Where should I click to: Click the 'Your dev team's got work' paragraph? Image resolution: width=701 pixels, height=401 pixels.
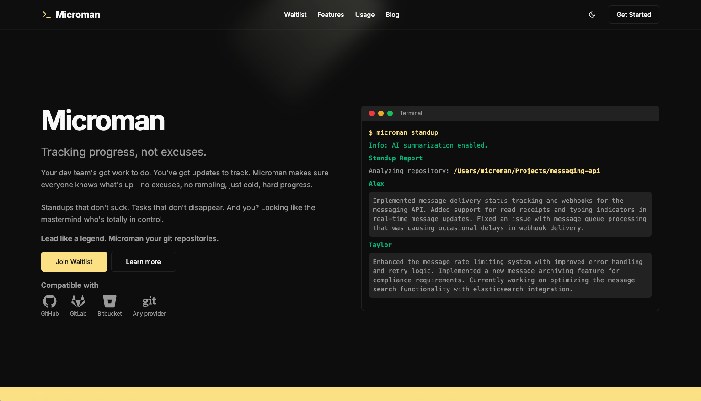[x=185, y=179]
